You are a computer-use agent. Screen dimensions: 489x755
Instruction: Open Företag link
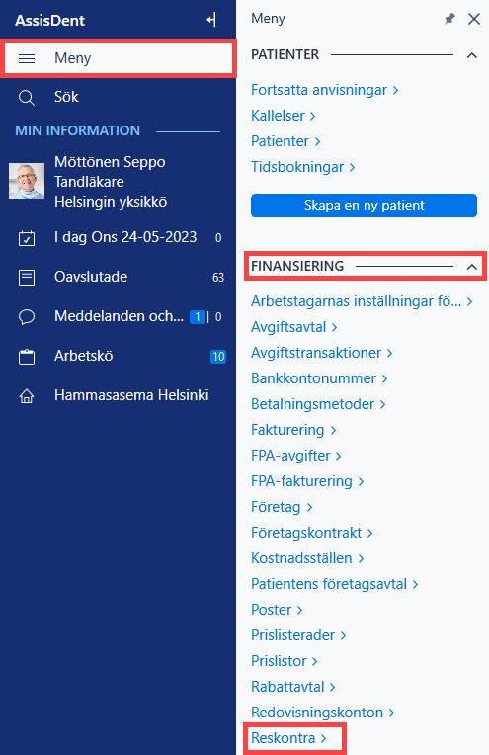coord(282,507)
